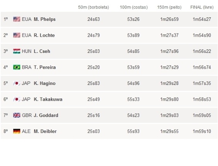The width and height of the screenshot is (218, 166).
Task: Click the Brazil flag beside T. Pereira
Action: tap(17, 67)
